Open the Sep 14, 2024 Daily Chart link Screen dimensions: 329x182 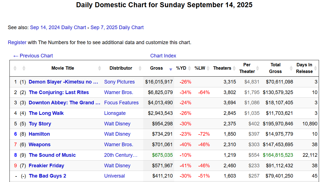click(58, 27)
